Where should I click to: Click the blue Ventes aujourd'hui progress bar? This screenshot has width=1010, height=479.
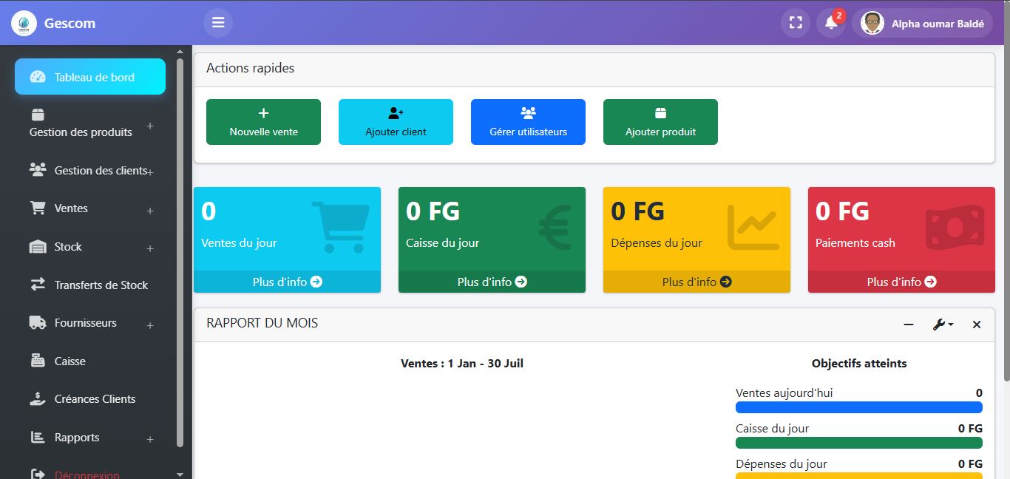tap(858, 407)
